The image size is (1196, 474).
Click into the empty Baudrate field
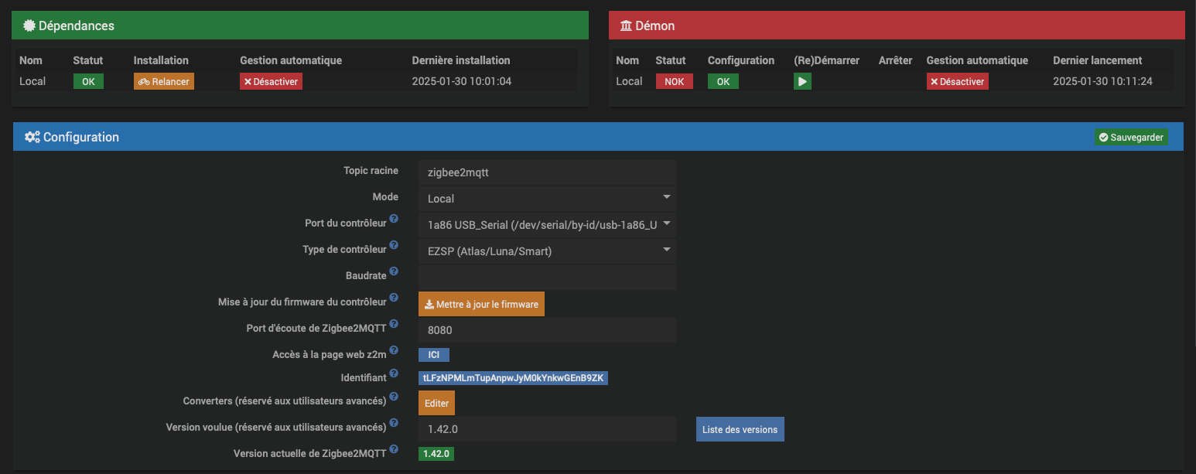(547, 278)
